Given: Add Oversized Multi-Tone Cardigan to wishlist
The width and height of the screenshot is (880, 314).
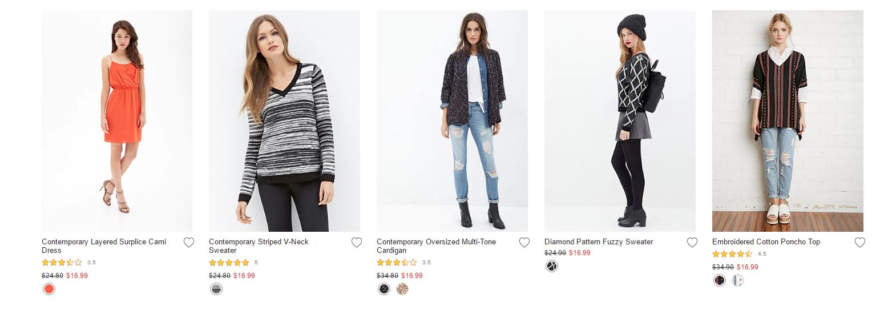Looking at the screenshot, I should pos(524,243).
